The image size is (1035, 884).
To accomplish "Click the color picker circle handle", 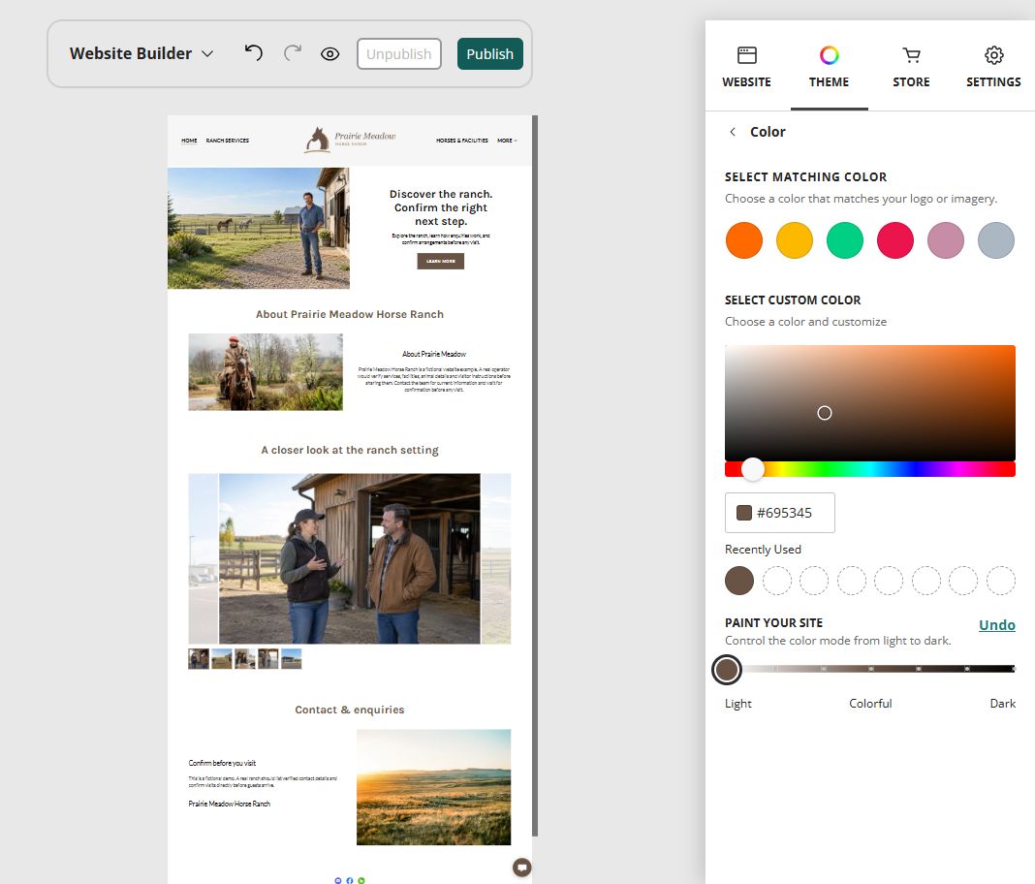I will (825, 413).
